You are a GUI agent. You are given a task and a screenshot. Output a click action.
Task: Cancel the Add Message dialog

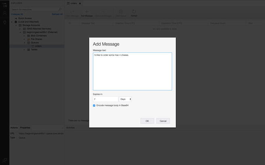(163, 121)
